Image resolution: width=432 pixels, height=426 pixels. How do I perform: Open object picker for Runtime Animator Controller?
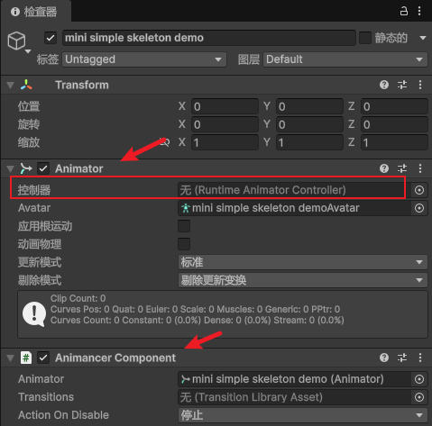pos(419,190)
